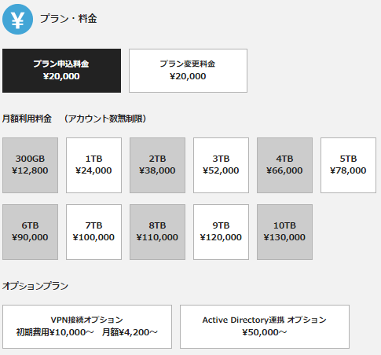The image size is (381, 355).
Task: Select the プラン変更料金 ¥20,000 box
Action: click(x=188, y=71)
